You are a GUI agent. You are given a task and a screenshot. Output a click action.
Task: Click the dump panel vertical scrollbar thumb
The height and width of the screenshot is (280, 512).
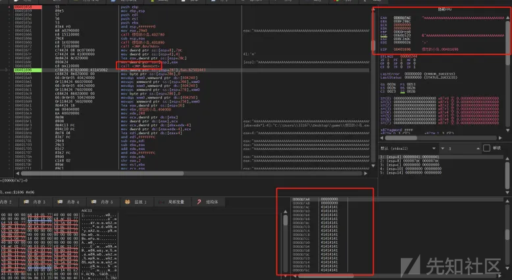(x=286, y=221)
